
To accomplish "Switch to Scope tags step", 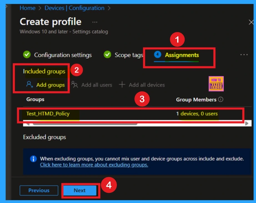I will tap(129, 55).
